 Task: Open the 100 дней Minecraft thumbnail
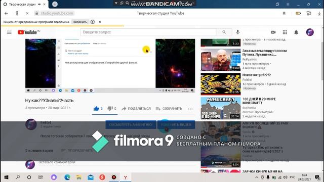tap(221, 108)
